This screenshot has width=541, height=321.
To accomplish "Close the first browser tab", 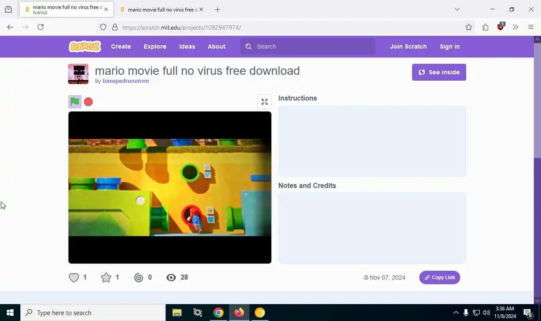I will [106, 9].
